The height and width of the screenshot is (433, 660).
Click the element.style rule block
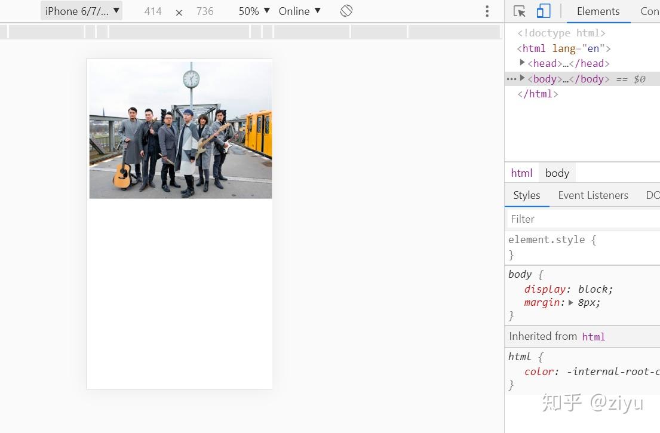click(582, 247)
